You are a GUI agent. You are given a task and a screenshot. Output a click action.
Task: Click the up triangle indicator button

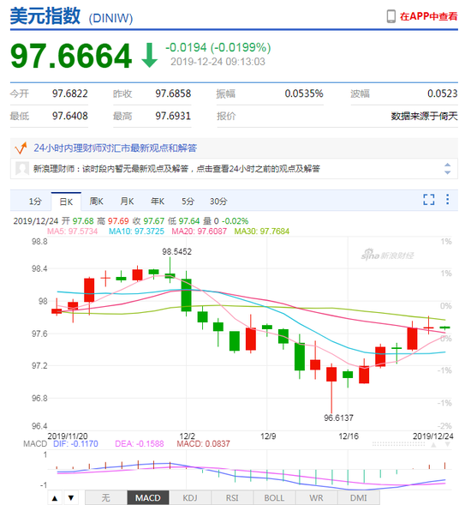(55, 498)
